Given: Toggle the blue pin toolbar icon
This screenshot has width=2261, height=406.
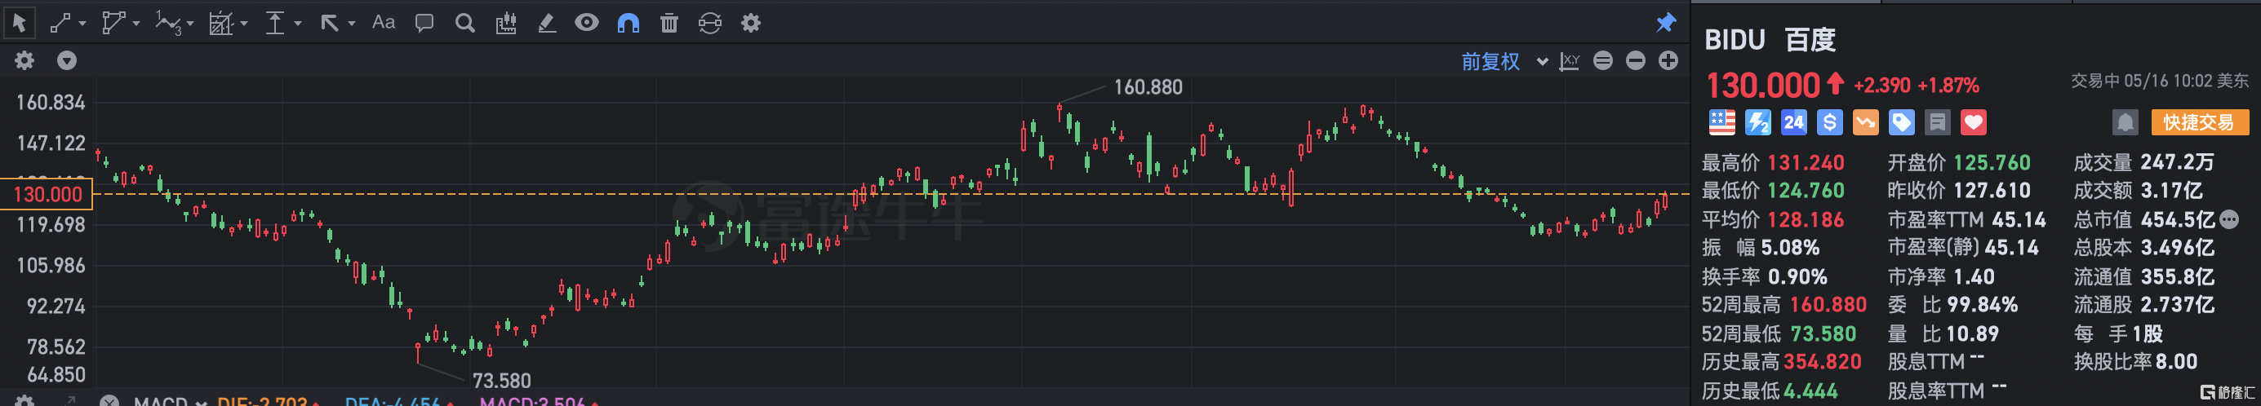Looking at the screenshot, I should [x=1666, y=23].
